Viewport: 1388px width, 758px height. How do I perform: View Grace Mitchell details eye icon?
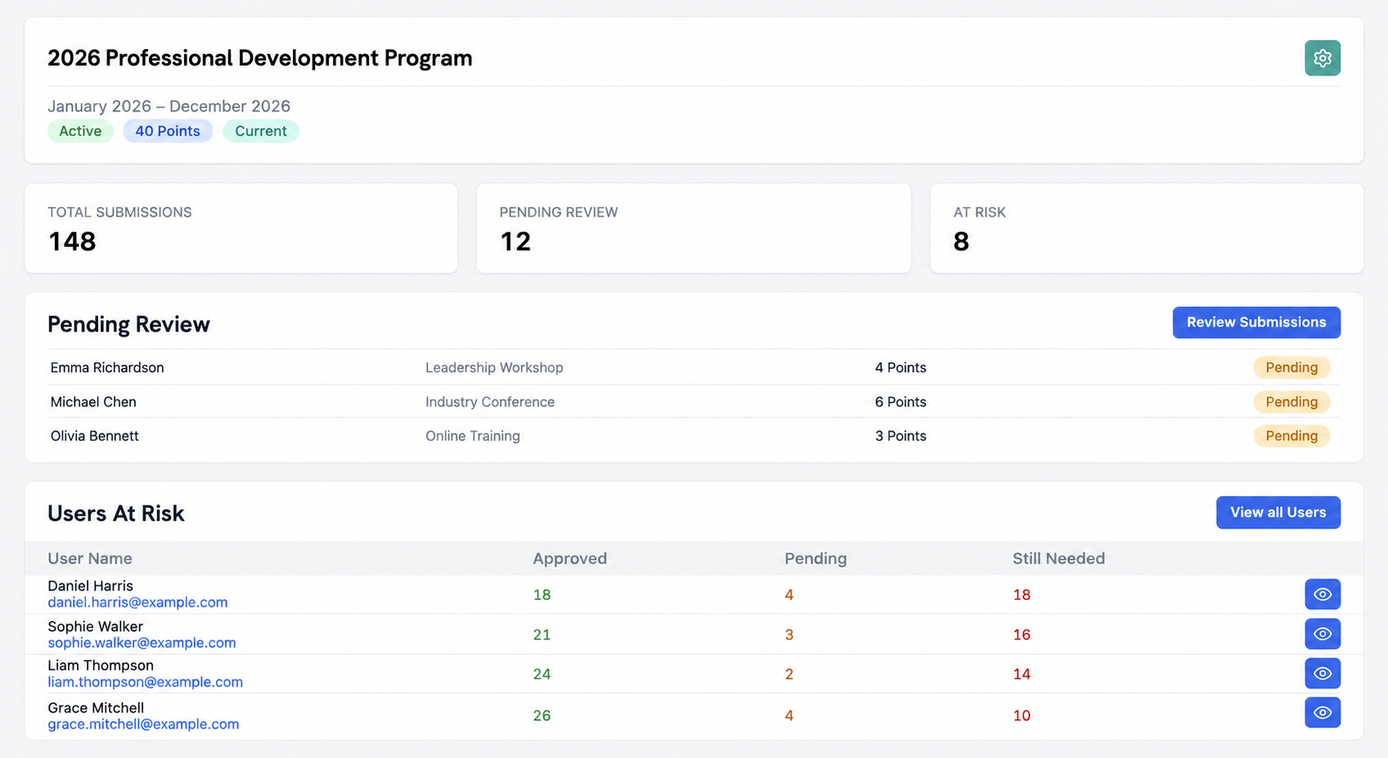tap(1322, 713)
